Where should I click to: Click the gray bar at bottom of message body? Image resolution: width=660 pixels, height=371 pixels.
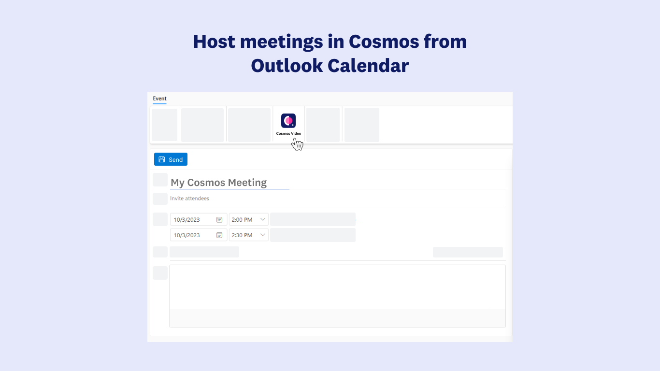pos(337,318)
